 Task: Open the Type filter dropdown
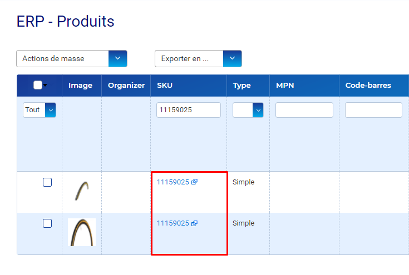(248, 110)
